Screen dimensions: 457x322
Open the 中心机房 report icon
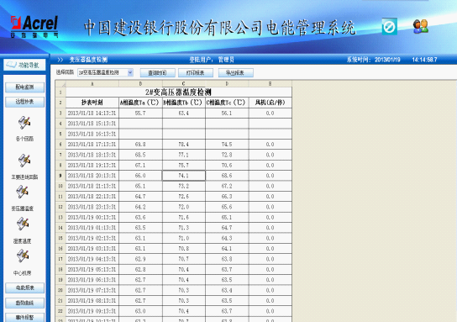pyautogui.click(x=23, y=256)
